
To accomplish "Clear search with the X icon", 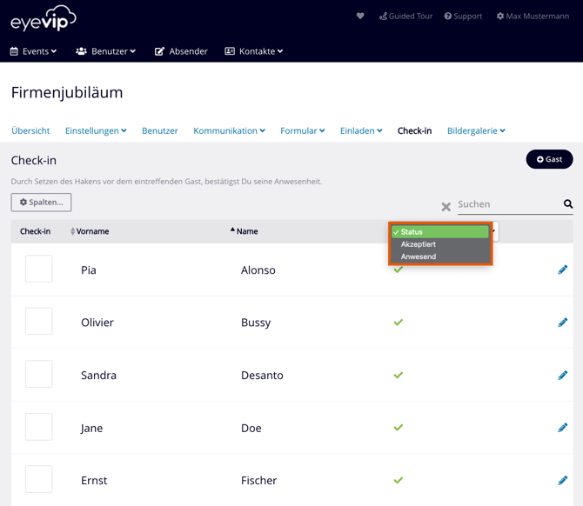I will coord(446,207).
